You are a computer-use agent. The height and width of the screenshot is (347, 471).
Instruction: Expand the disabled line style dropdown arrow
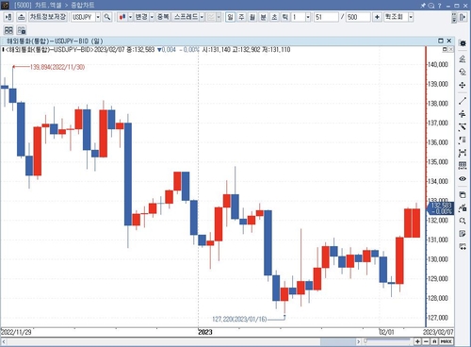tap(219, 17)
